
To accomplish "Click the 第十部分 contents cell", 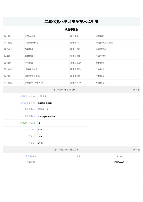I will (74, 43).
